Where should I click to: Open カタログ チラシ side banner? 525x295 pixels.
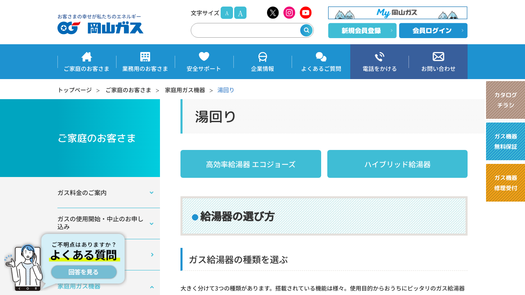point(505,100)
